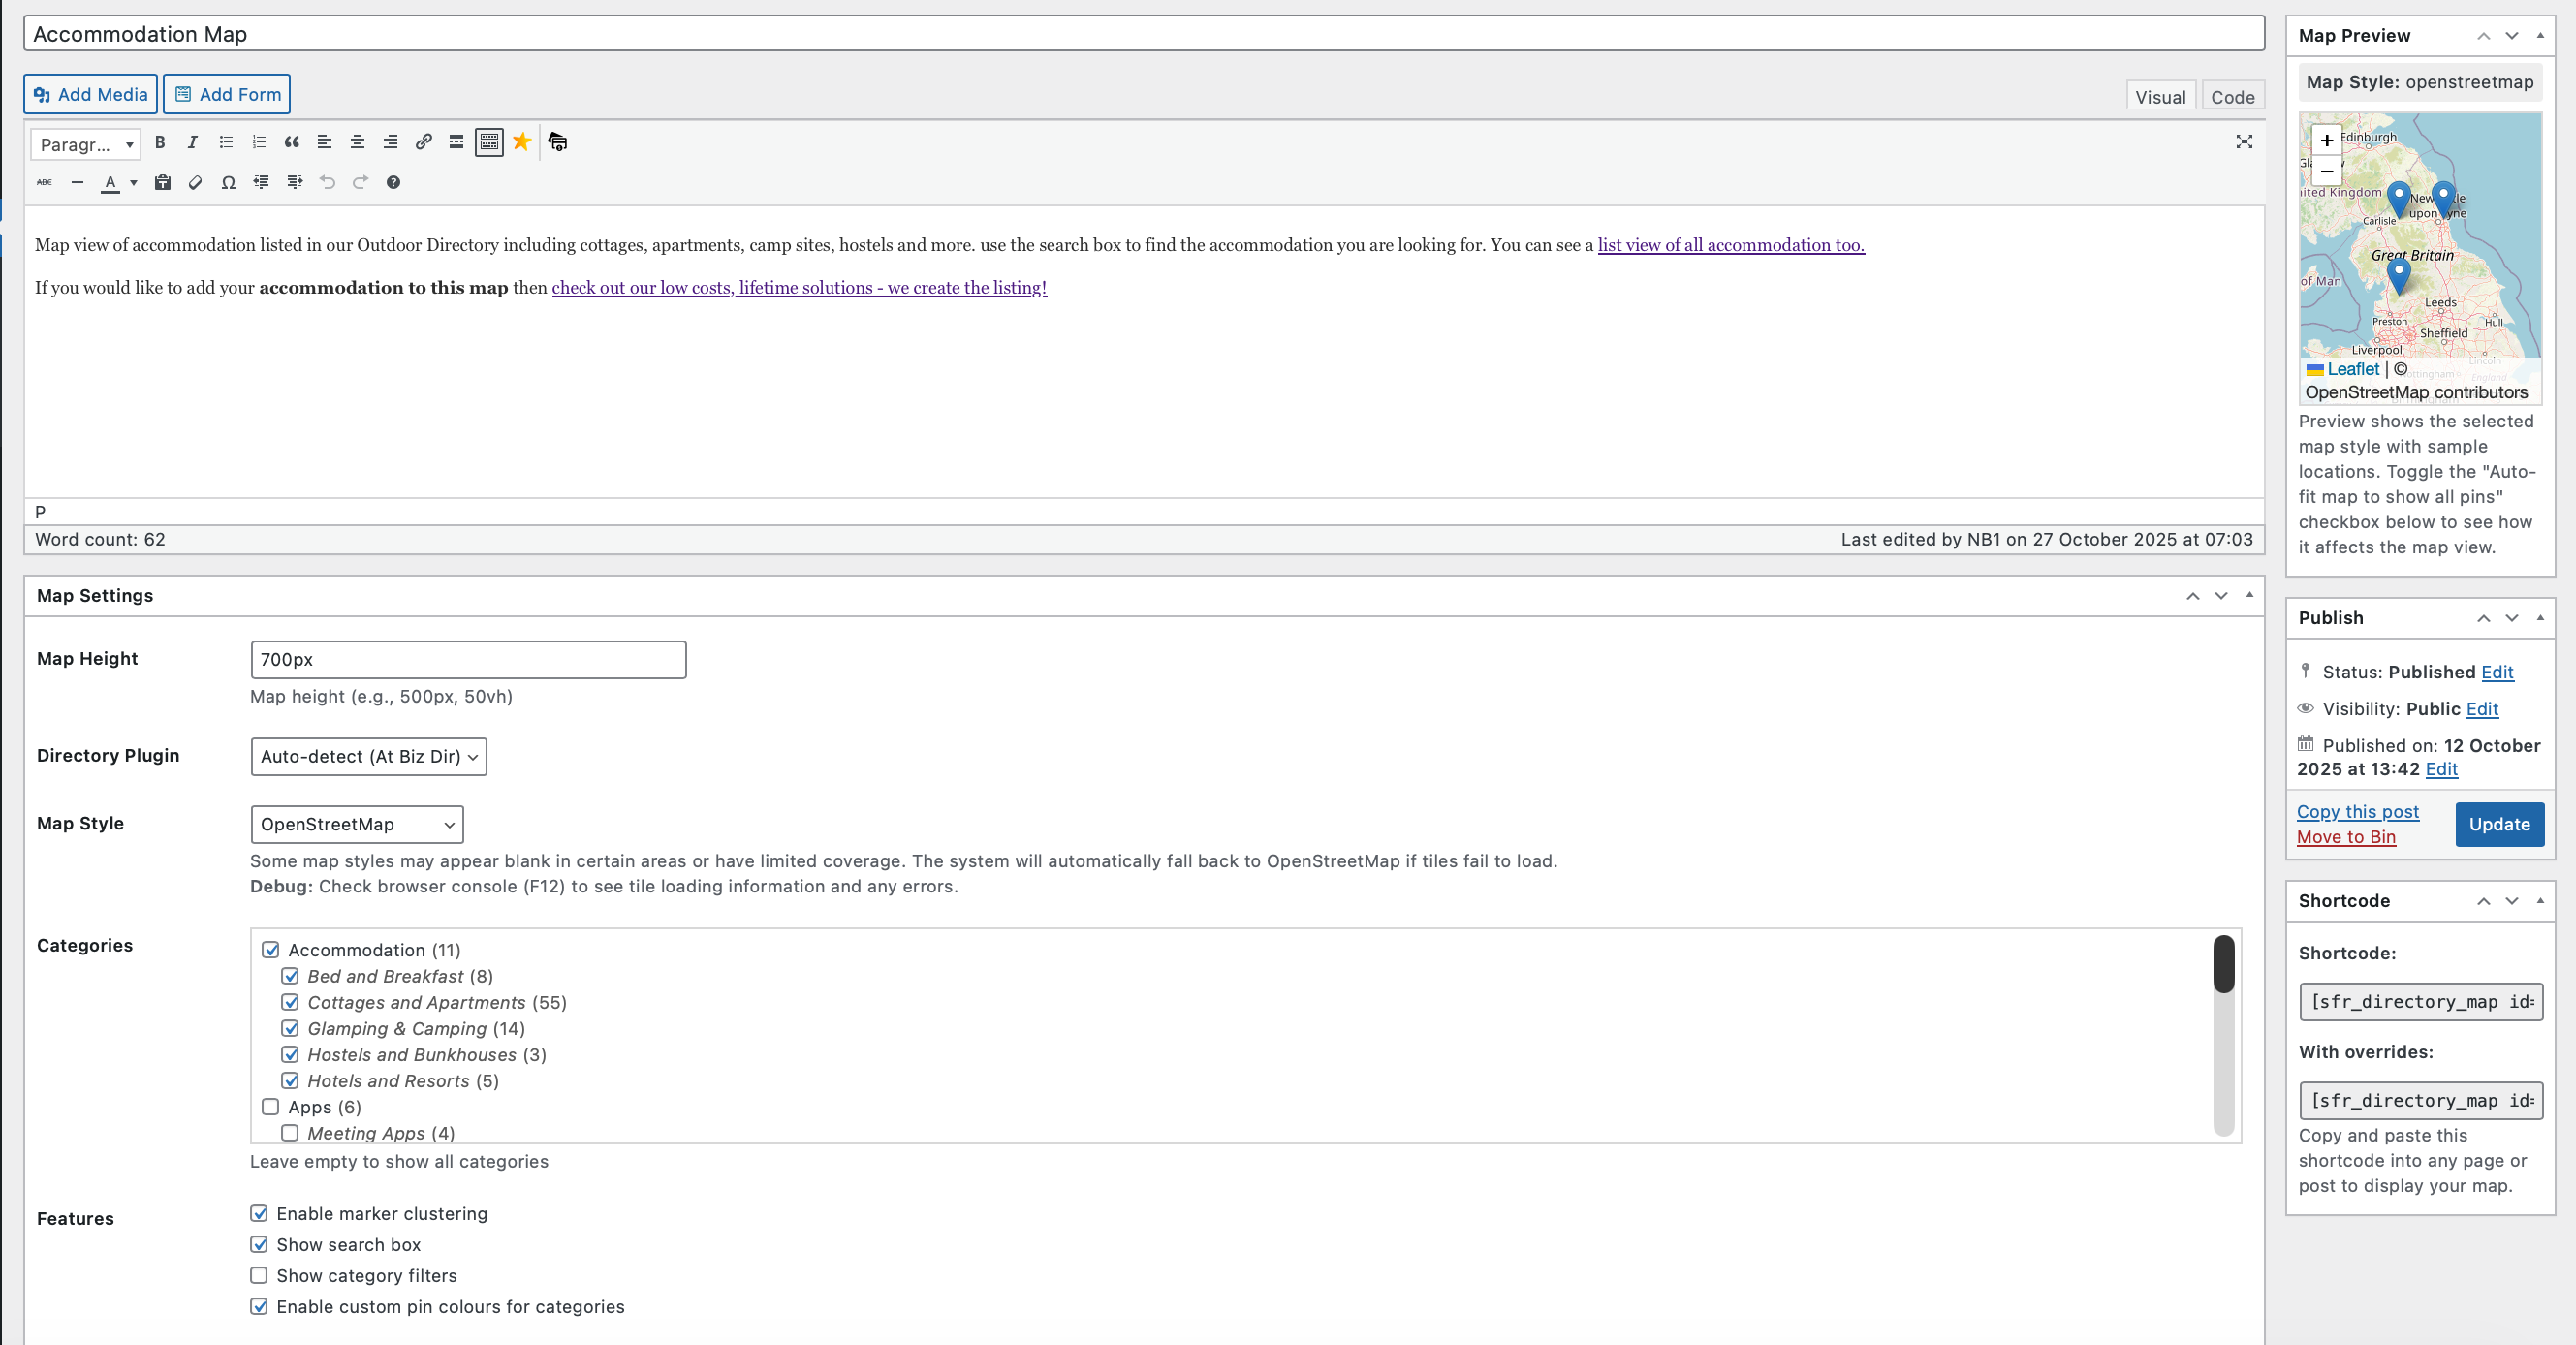Insert a blockquote
2576x1345 pixels.
coord(291,143)
